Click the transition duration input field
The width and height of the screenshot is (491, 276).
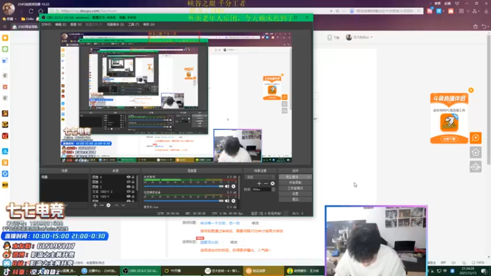[261, 190]
